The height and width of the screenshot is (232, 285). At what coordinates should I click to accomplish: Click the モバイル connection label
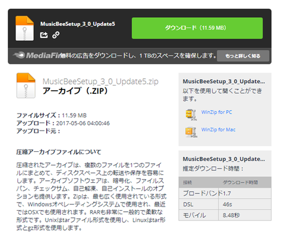point(194,215)
